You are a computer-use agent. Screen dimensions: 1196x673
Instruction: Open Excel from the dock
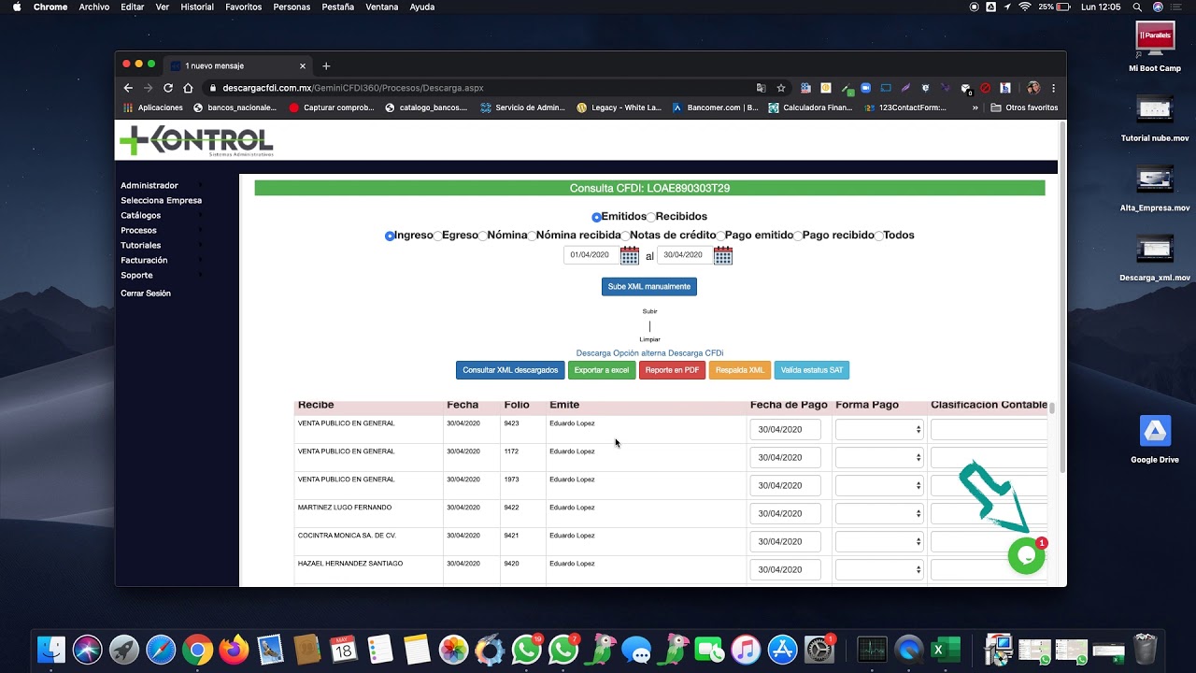point(945,649)
